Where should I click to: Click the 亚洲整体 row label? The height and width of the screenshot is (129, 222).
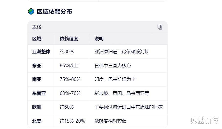coord(41,52)
